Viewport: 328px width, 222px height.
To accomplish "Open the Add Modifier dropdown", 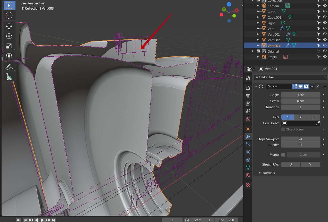I will [x=290, y=77].
